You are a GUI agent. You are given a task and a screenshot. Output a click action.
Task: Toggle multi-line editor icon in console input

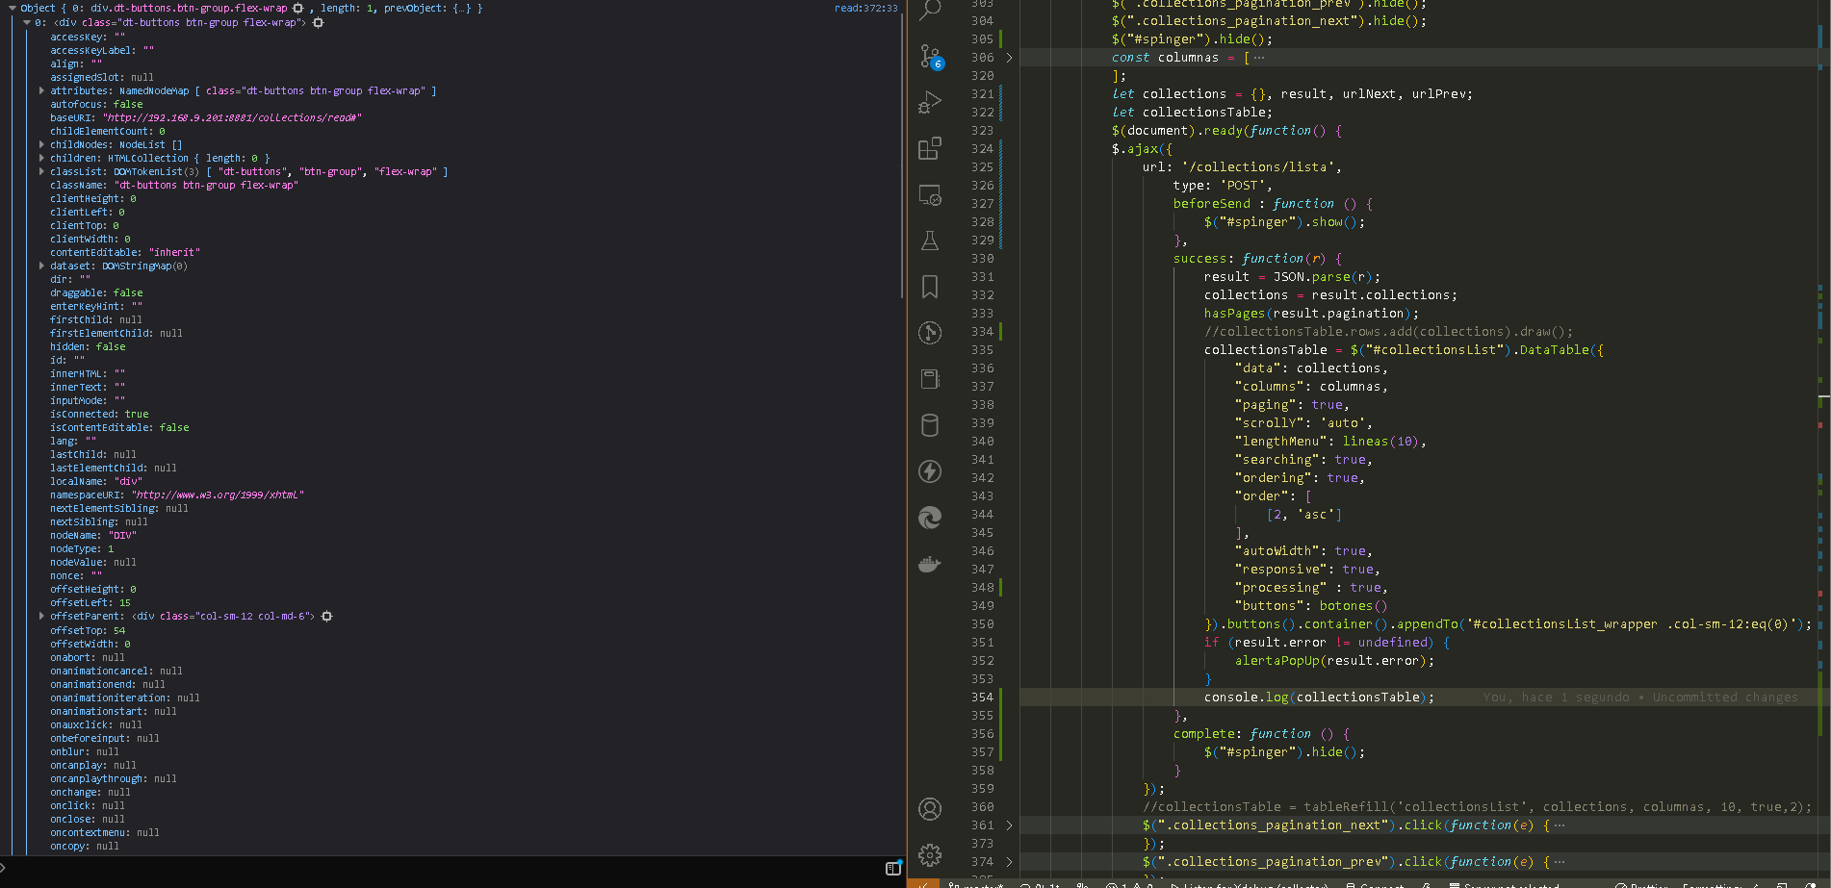point(892,869)
